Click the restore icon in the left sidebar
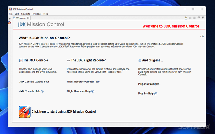The image size is (215, 134). [10, 19]
